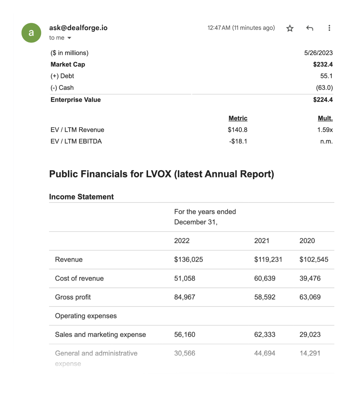Click the green sender avatar
357x404 pixels.
(x=31, y=33)
